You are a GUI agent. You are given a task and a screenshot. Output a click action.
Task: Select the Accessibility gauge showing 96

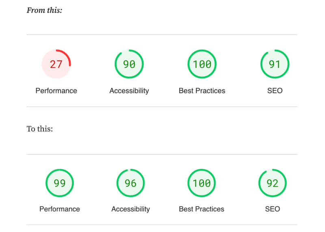click(130, 183)
